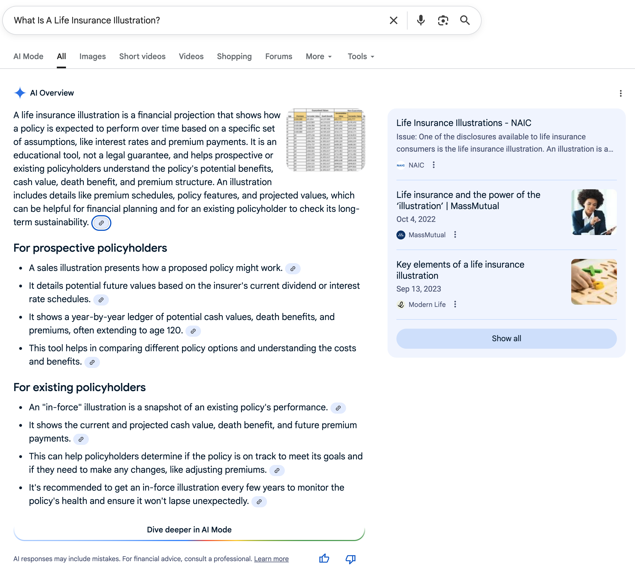Image resolution: width=635 pixels, height=572 pixels.
Task: Give thumbs down to AI Overview
Action: pyautogui.click(x=350, y=559)
